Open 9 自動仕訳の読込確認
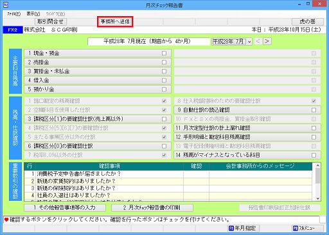Screen dimensions: 329x235 coord(247,110)
